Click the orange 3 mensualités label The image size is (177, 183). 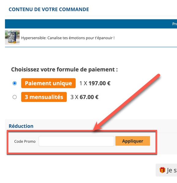coord(44,97)
